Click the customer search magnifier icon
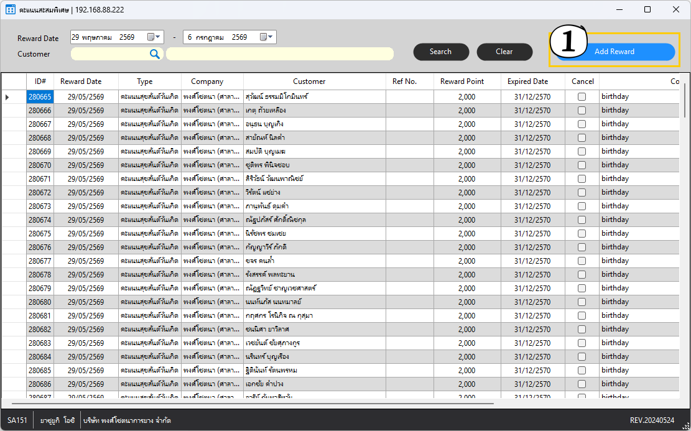Screen dimensions: 691x431 tap(155, 53)
